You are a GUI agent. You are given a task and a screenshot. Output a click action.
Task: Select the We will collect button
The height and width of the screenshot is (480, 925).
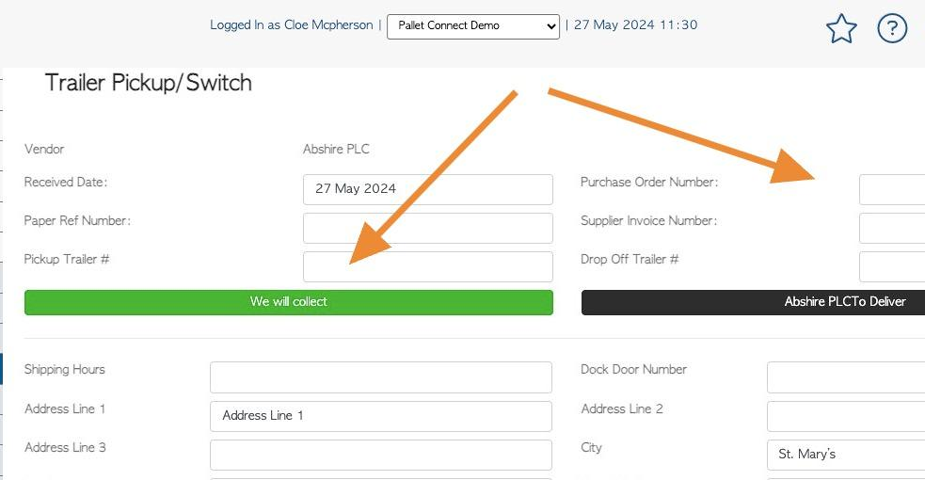point(289,302)
